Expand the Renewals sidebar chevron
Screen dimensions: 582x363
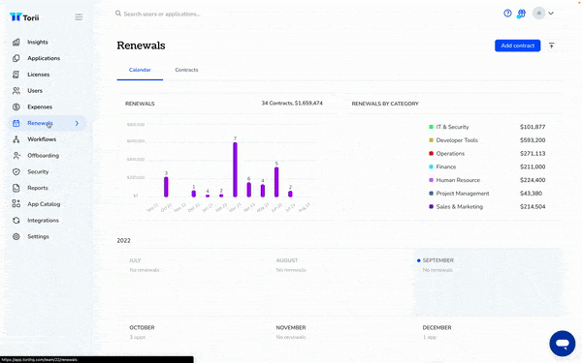77,123
